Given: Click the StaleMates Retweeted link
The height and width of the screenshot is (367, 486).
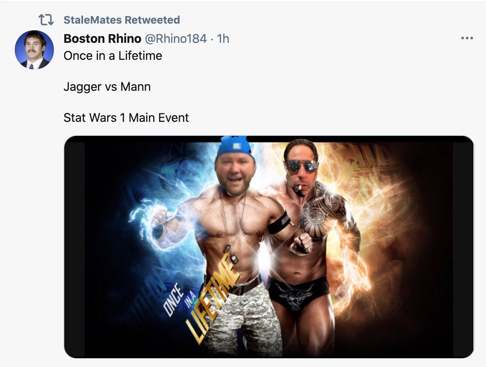Looking at the screenshot, I should [x=121, y=20].
